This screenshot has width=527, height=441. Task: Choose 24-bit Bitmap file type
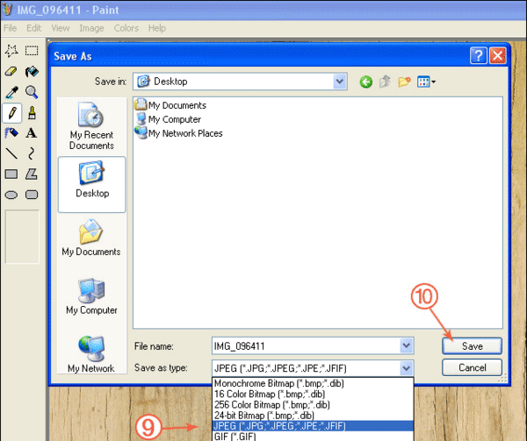(x=313, y=416)
